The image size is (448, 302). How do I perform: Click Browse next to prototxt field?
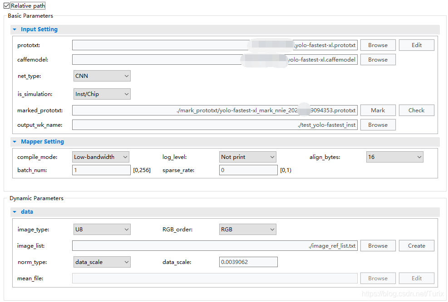pos(378,45)
